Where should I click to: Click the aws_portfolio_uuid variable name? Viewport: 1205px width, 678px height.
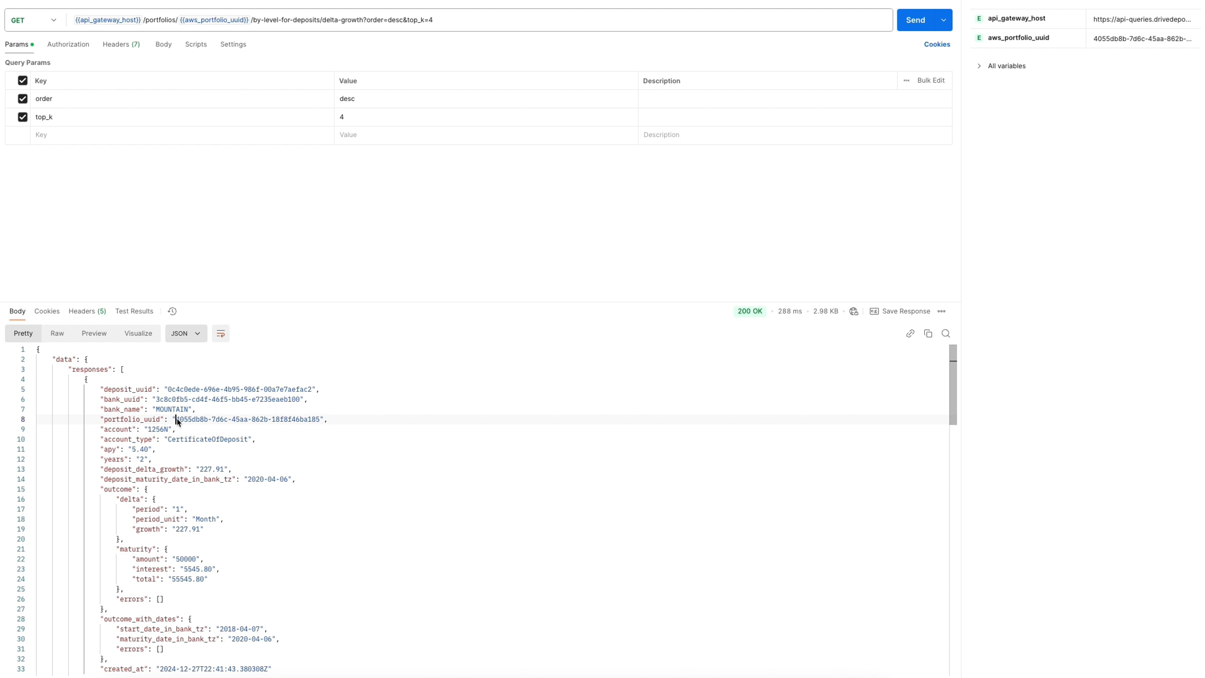pos(1018,38)
